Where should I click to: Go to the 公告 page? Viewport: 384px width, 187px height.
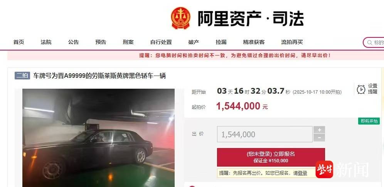click(x=74, y=42)
